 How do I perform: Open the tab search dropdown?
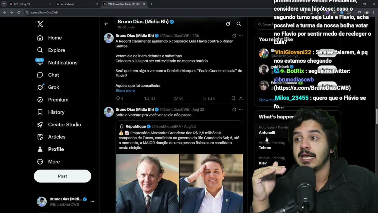tap(4, 4)
